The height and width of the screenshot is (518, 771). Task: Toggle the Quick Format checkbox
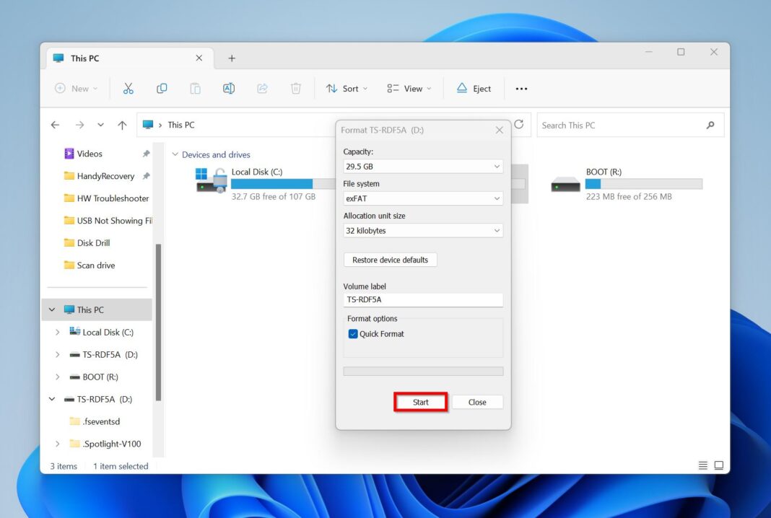click(x=353, y=334)
